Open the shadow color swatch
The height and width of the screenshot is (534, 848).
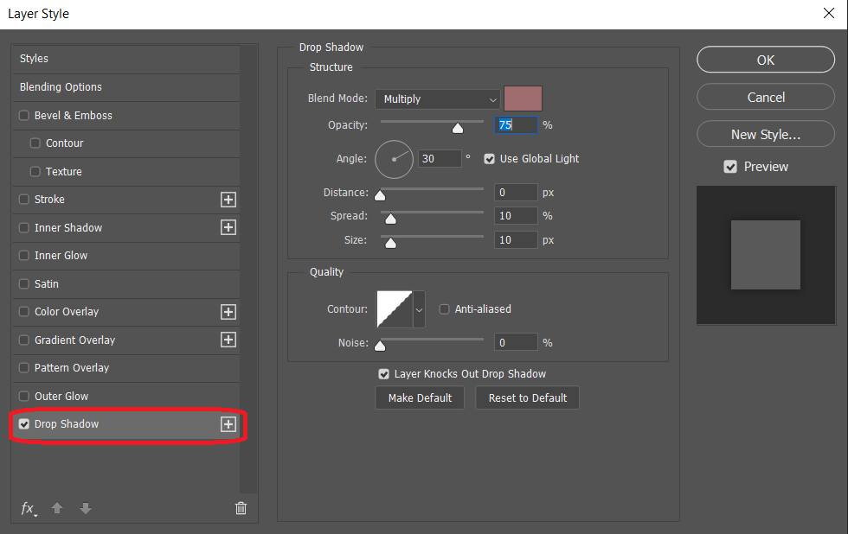523,99
